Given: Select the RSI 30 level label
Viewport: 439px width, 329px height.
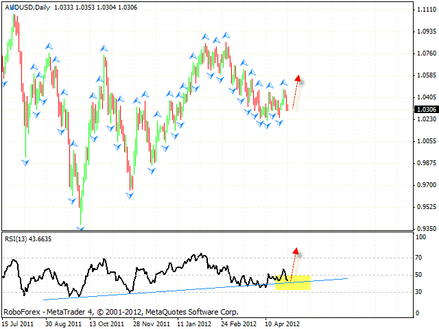Looking at the screenshot, I should 419,292.
